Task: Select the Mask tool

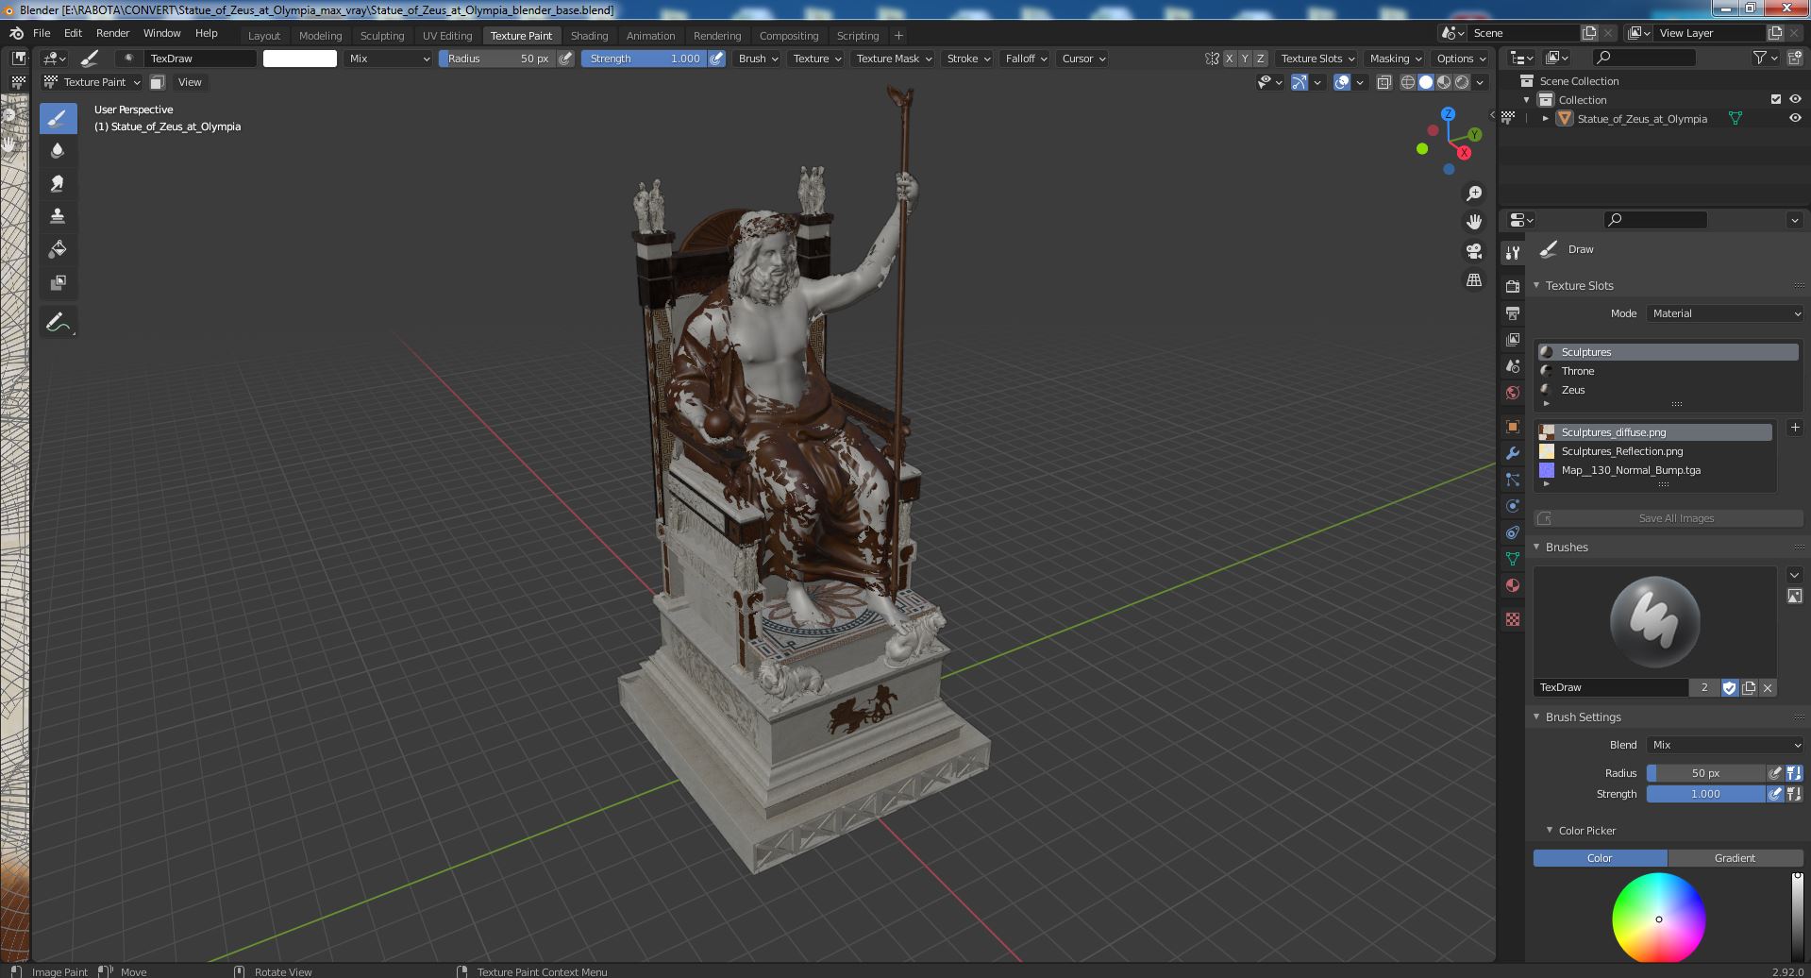Action: pyautogui.click(x=58, y=282)
